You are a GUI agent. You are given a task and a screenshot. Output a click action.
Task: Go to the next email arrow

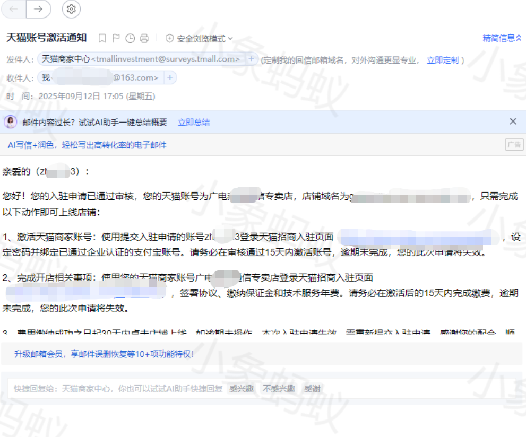click(x=38, y=9)
